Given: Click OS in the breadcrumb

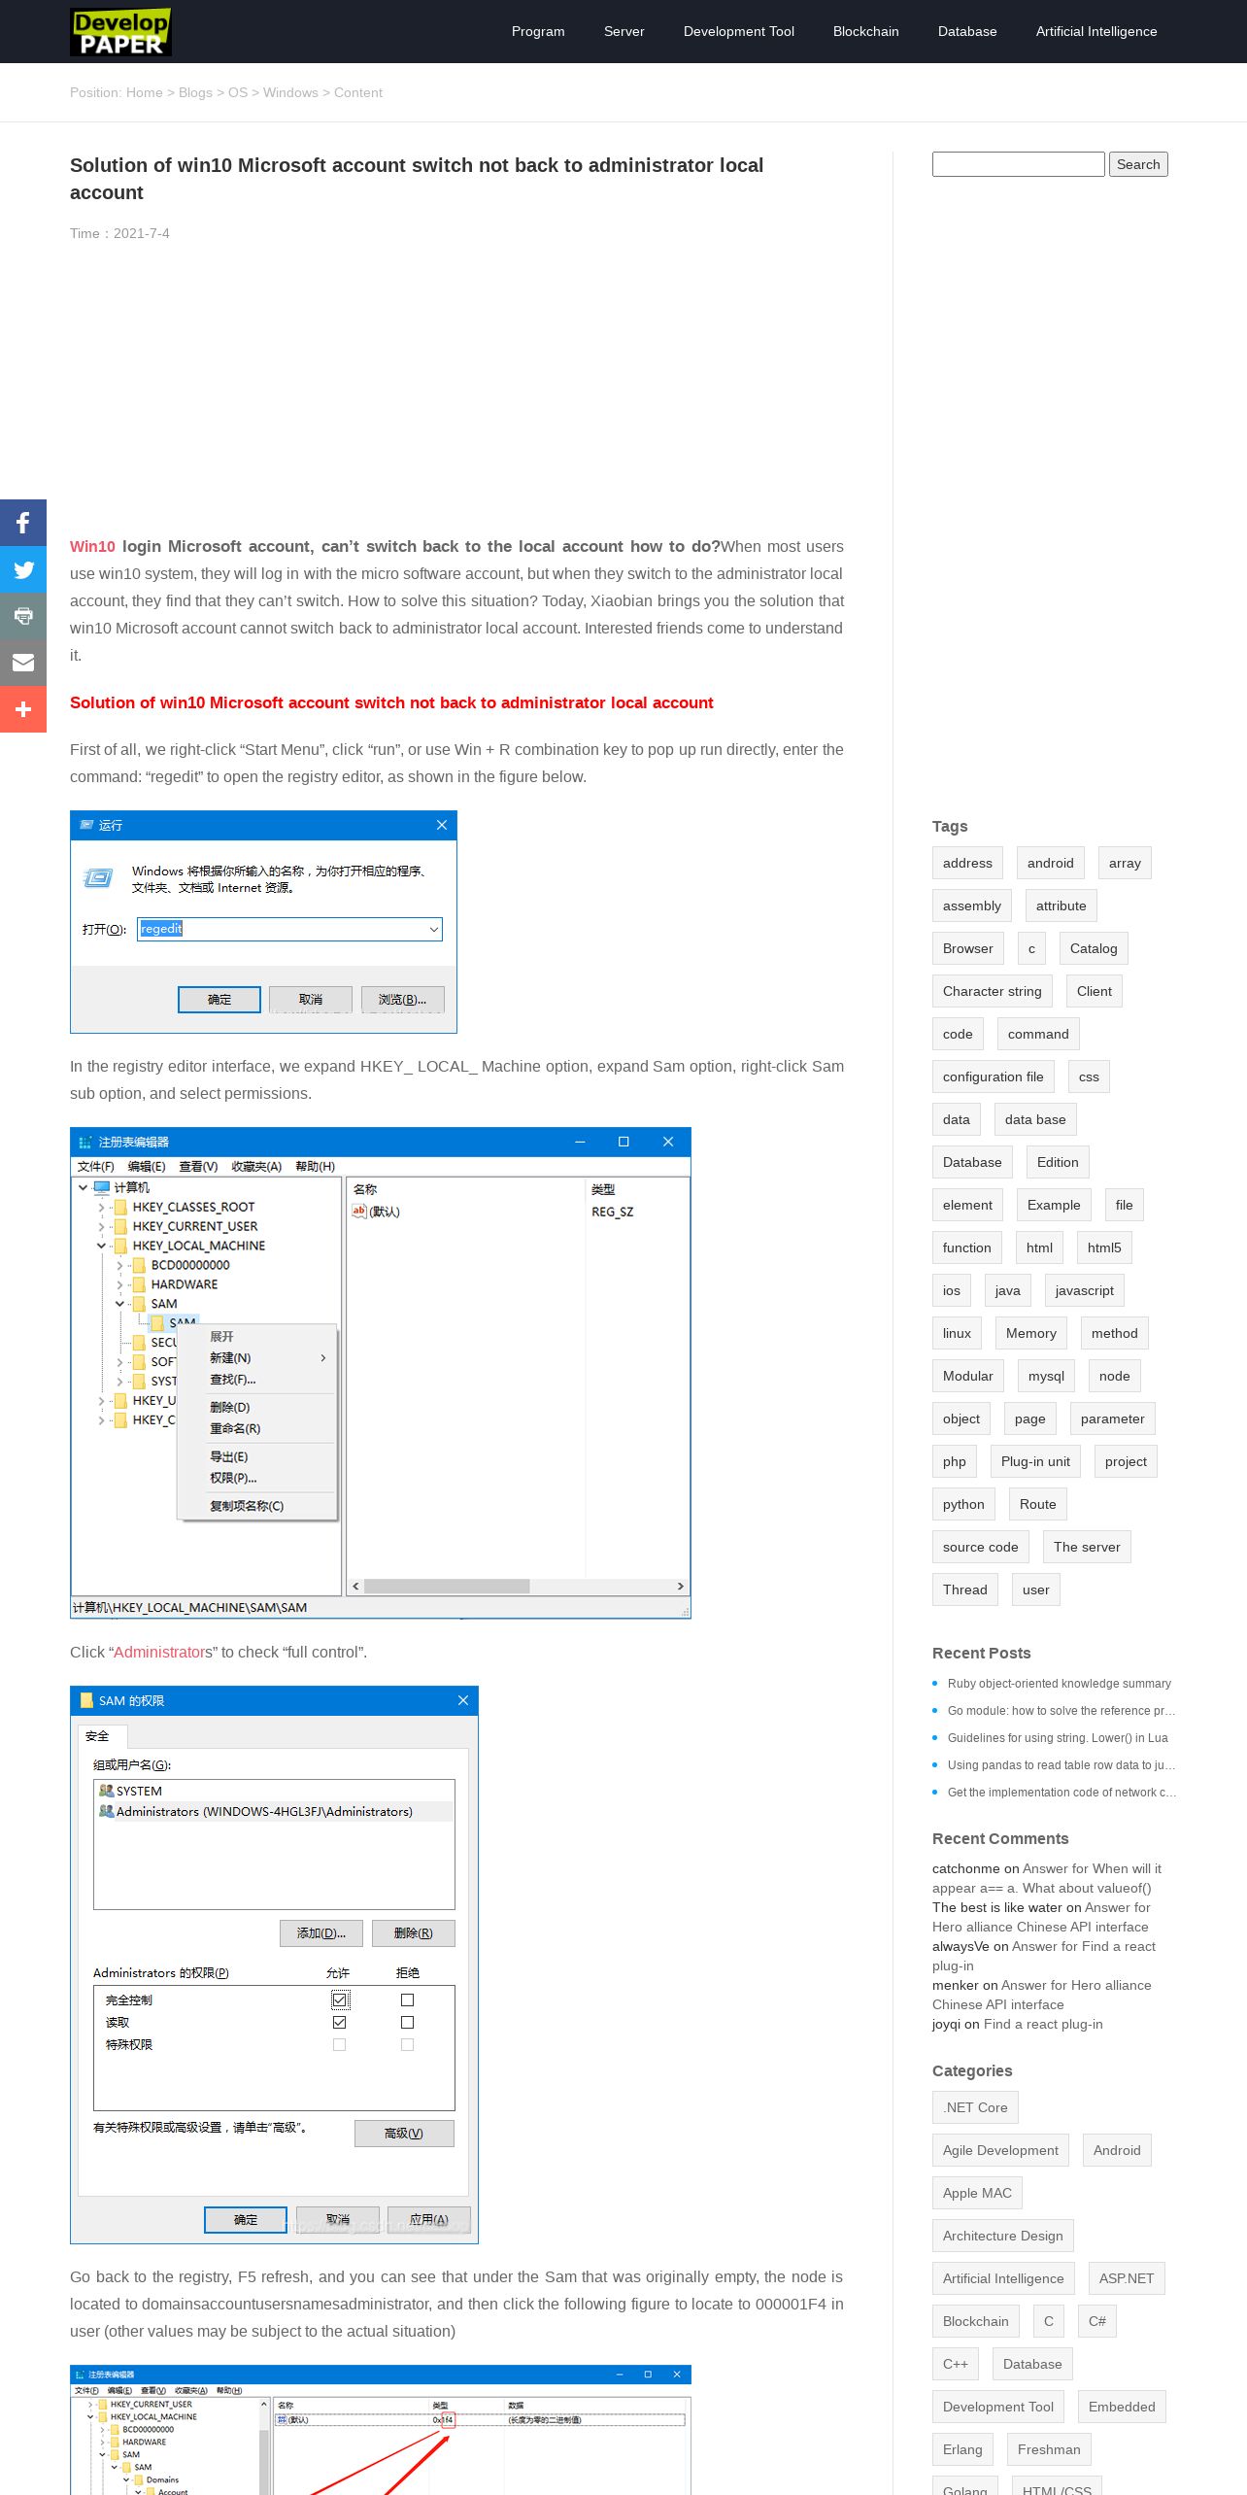Looking at the screenshot, I should click(x=238, y=92).
